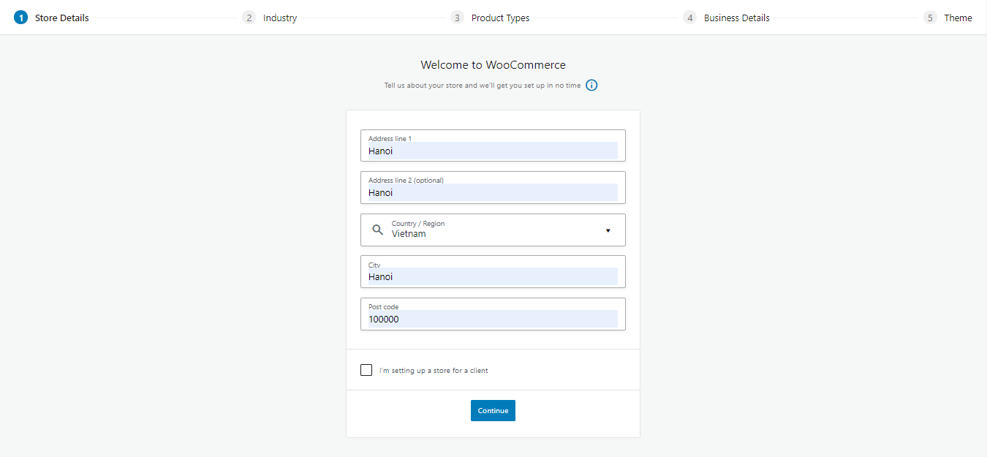Screen dimensions: 987x457
Task: Click the step 4 number circle
Action: pyautogui.click(x=689, y=18)
